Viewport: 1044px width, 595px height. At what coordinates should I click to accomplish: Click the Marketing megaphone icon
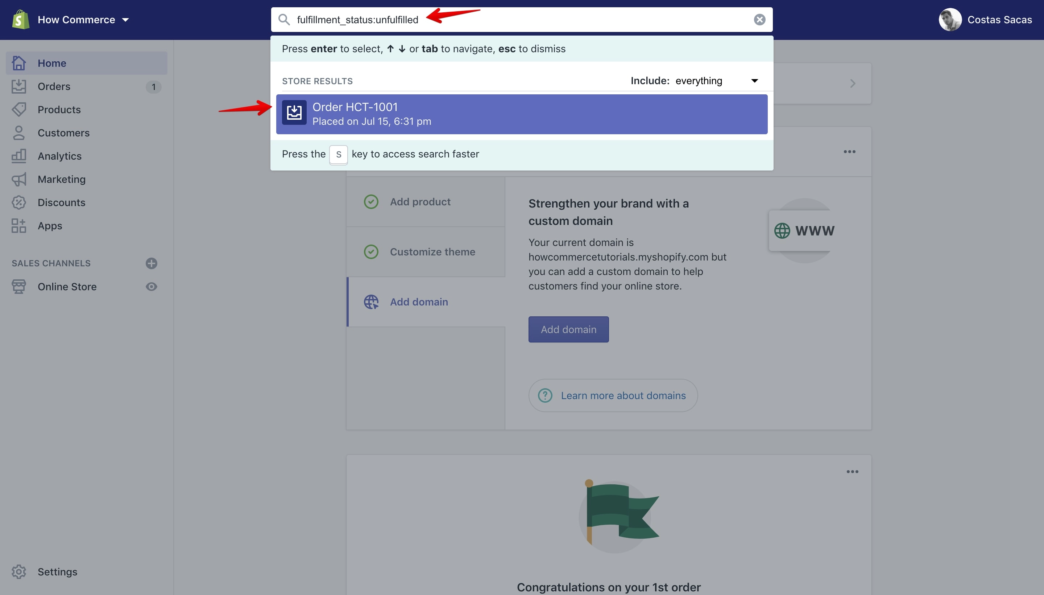pyautogui.click(x=19, y=179)
